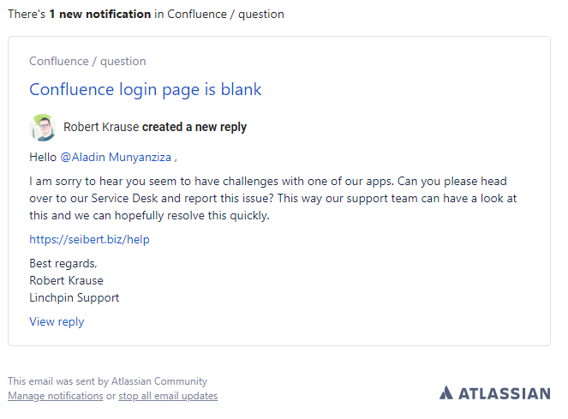Click the 'created a new reply' text
The height and width of the screenshot is (419, 568).
pyautogui.click(x=194, y=127)
